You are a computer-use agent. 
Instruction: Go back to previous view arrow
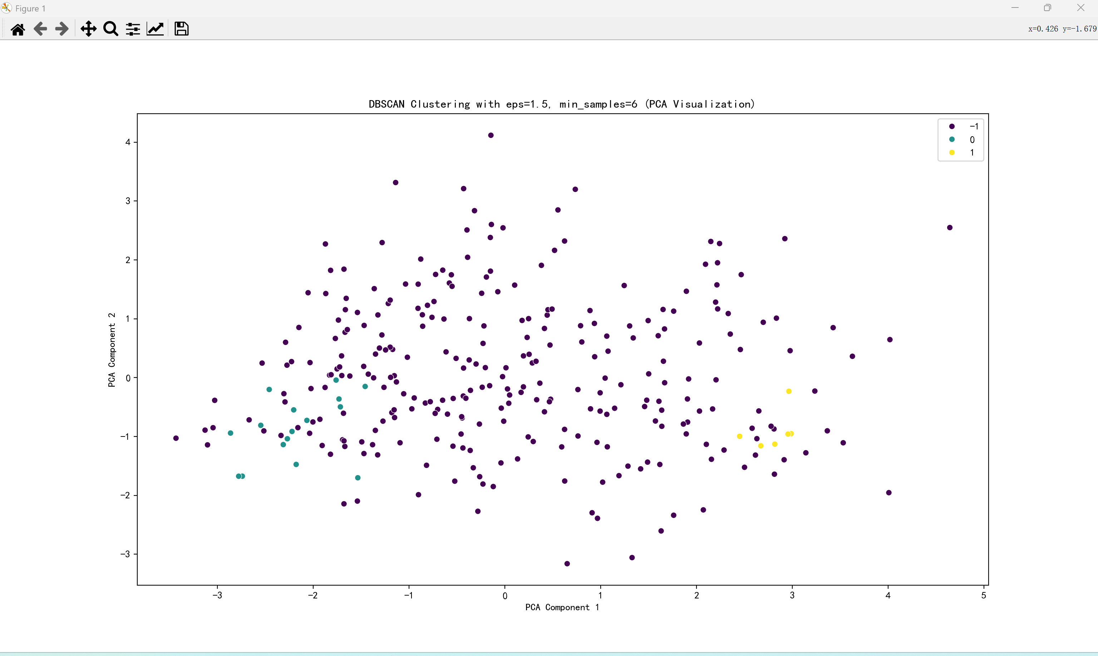pyautogui.click(x=40, y=29)
